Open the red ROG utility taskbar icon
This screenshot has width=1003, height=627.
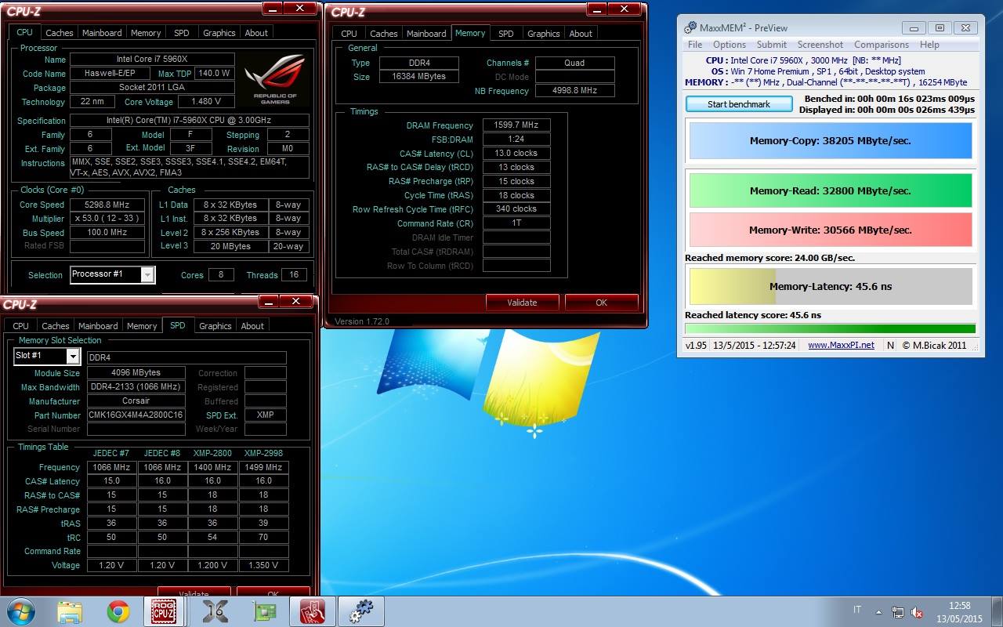[311, 611]
